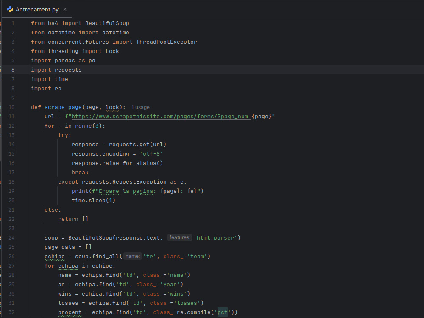Click line number 10 in the gutter
This screenshot has width=424, height=318.
tap(11, 107)
